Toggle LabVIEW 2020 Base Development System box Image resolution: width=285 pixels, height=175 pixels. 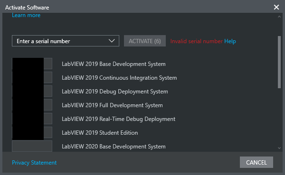point(32,146)
